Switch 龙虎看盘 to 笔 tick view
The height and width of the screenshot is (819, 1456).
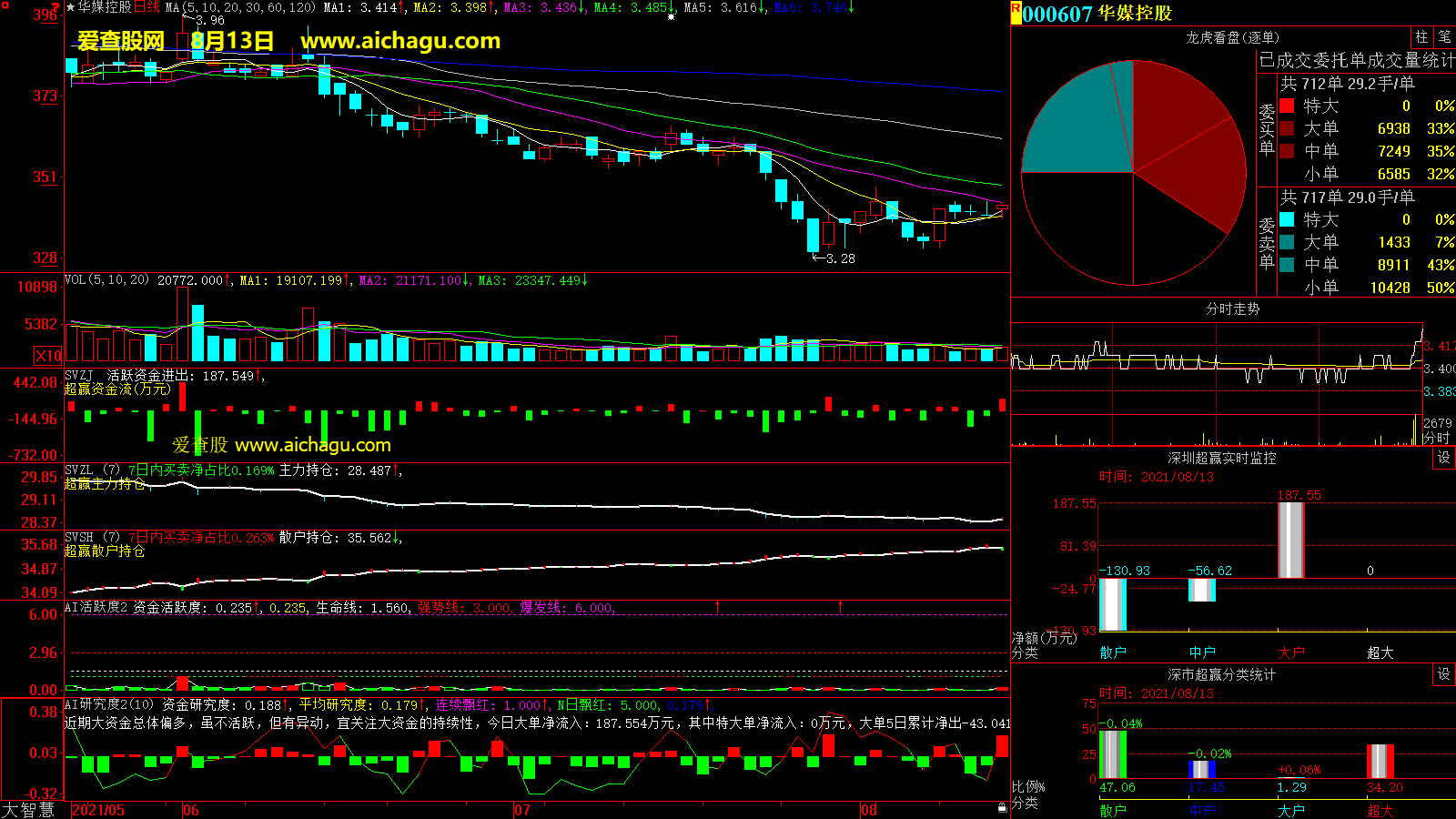[1444, 37]
